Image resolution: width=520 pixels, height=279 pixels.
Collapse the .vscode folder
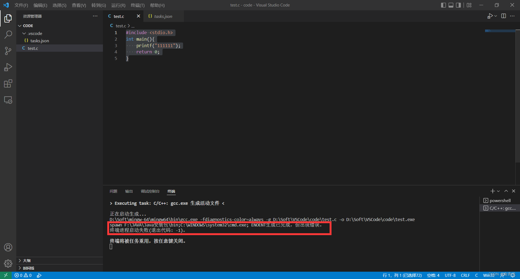coord(24,33)
